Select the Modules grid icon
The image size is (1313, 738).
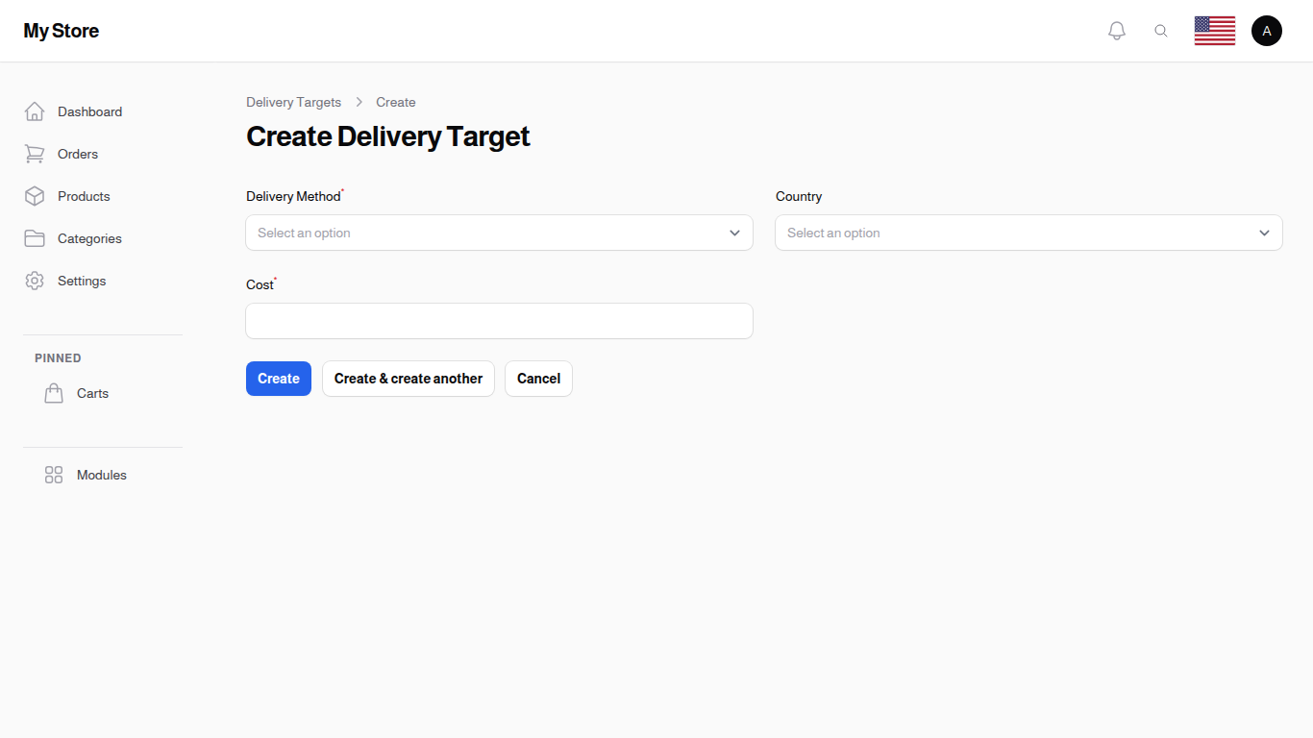54,474
